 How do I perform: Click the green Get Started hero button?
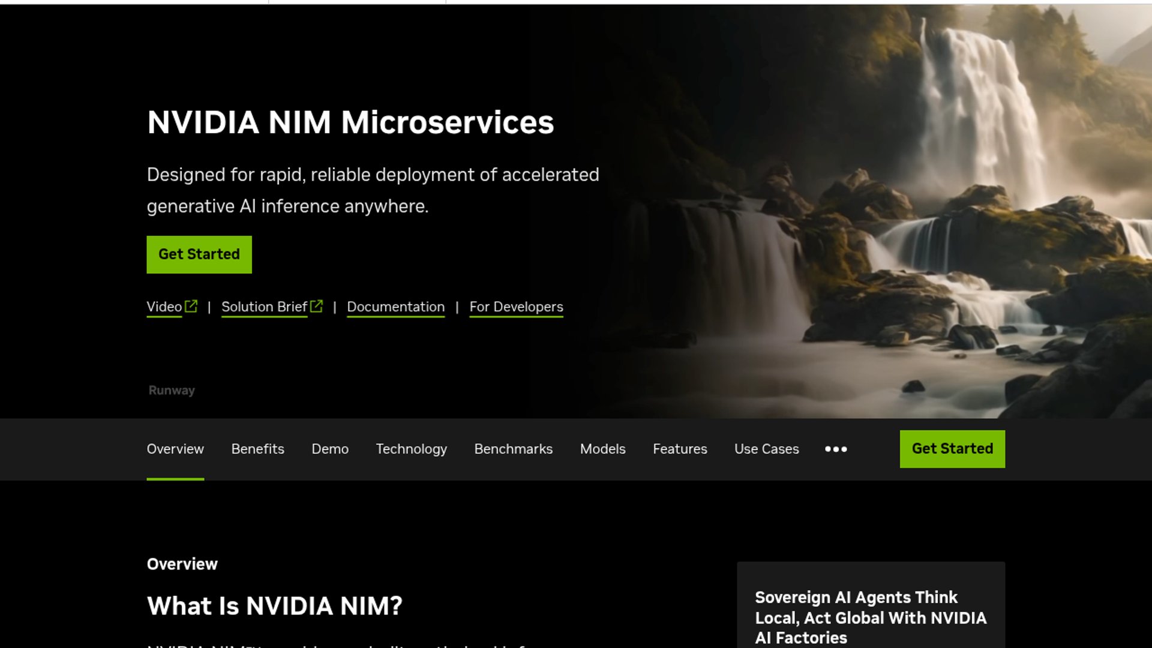[x=199, y=254]
